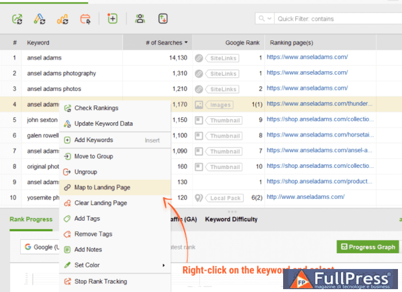
Task: Open the competitors people icon
Action: pyautogui.click(x=140, y=19)
